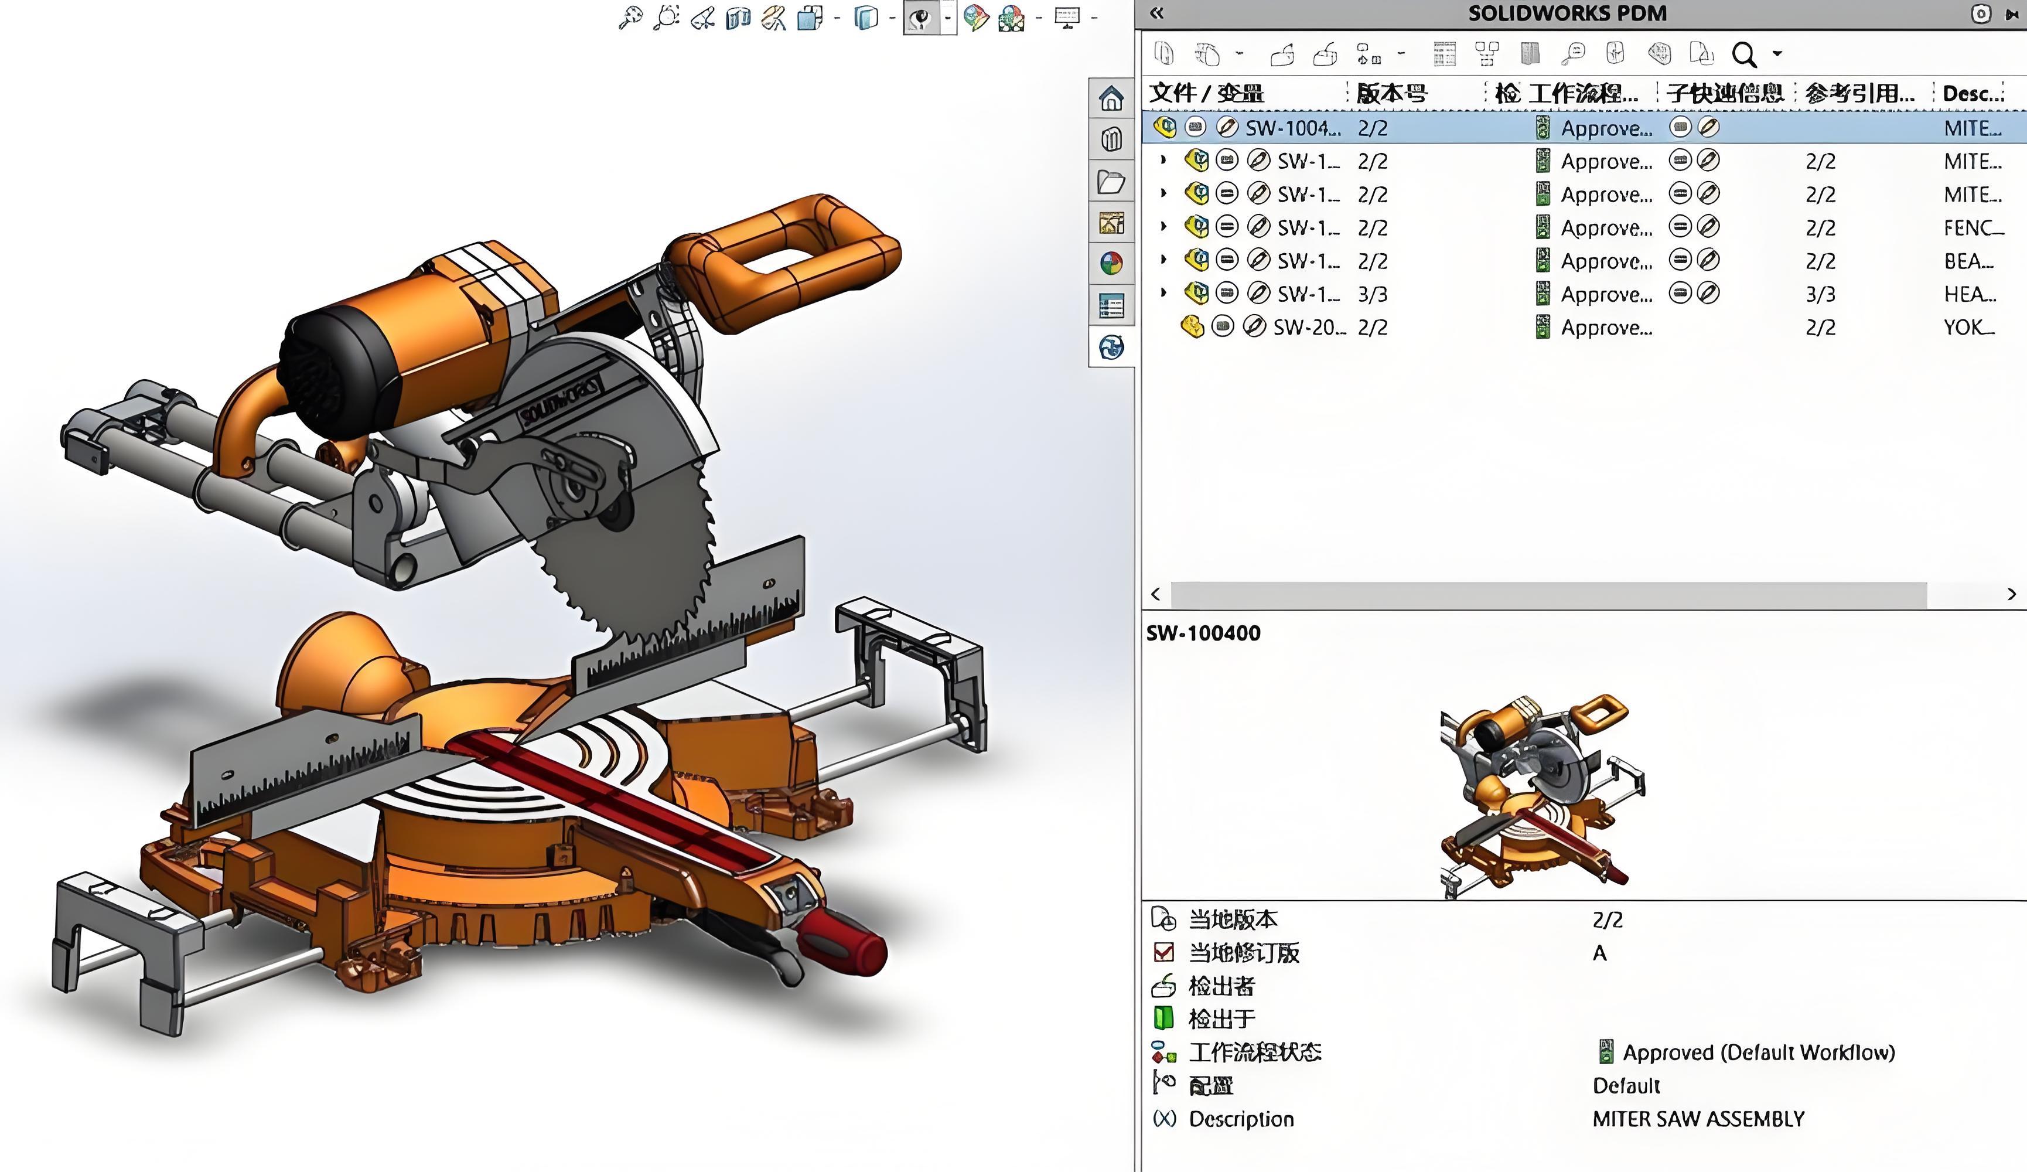Click the 参考引用 column header
The image size is (2027, 1172).
pos(1858,93)
